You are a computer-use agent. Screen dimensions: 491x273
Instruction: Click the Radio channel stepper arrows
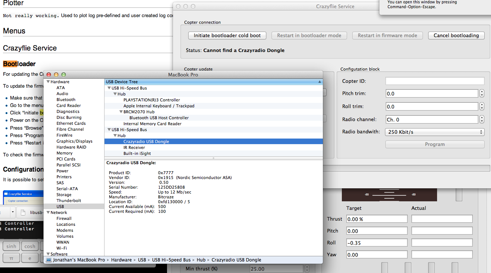click(x=482, y=120)
